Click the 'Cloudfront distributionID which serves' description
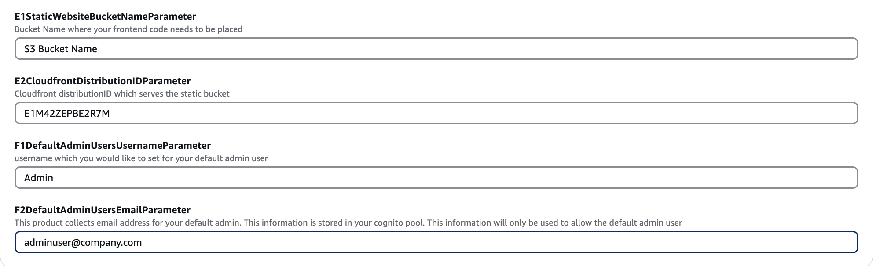Image resolution: width=880 pixels, height=266 pixels. click(x=122, y=93)
